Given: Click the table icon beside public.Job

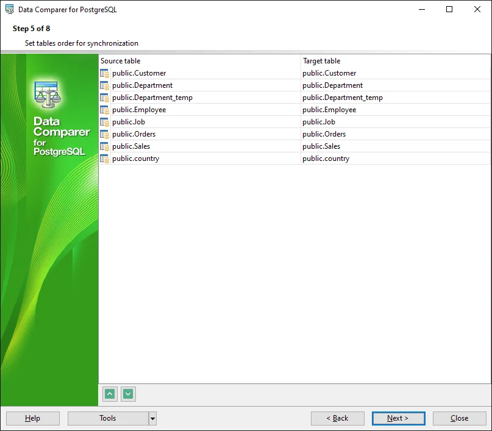Looking at the screenshot, I should point(105,122).
